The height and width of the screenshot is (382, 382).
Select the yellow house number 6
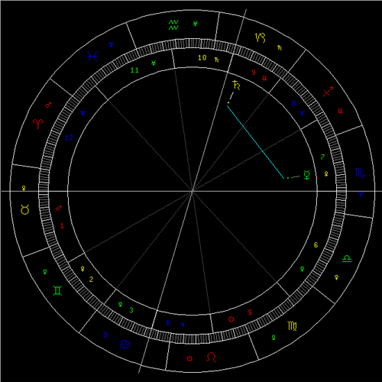coord(316,245)
